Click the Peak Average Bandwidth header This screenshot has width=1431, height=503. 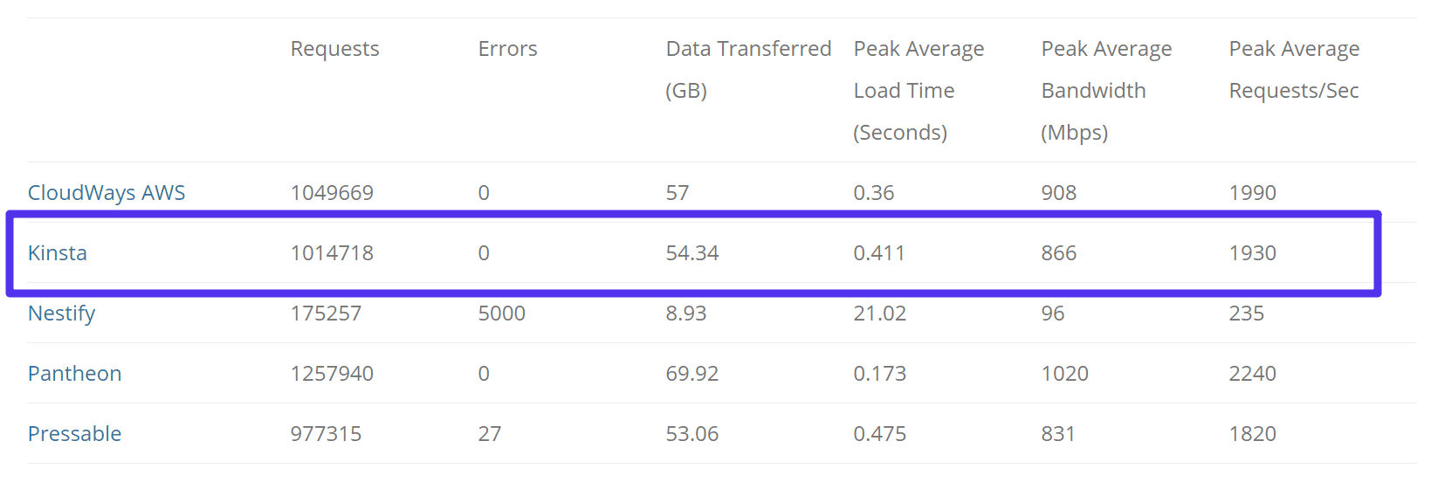pyautogui.click(x=1106, y=91)
